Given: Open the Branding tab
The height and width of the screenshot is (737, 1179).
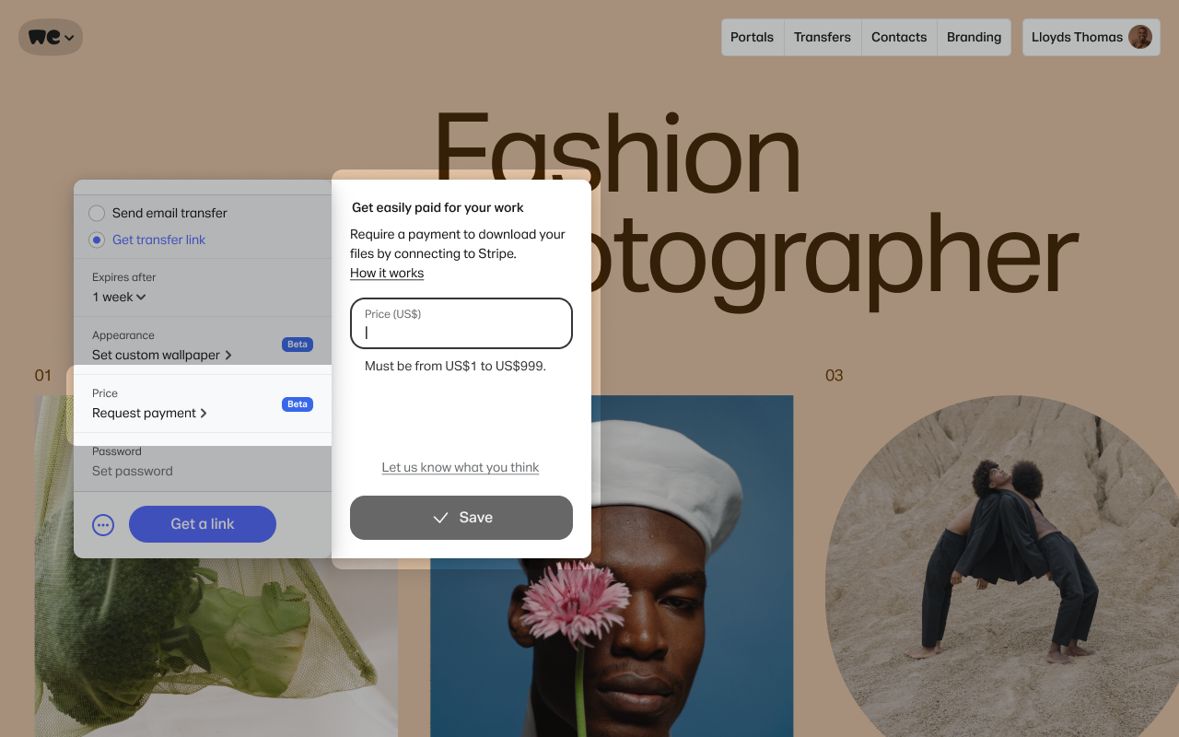Looking at the screenshot, I should click(974, 37).
